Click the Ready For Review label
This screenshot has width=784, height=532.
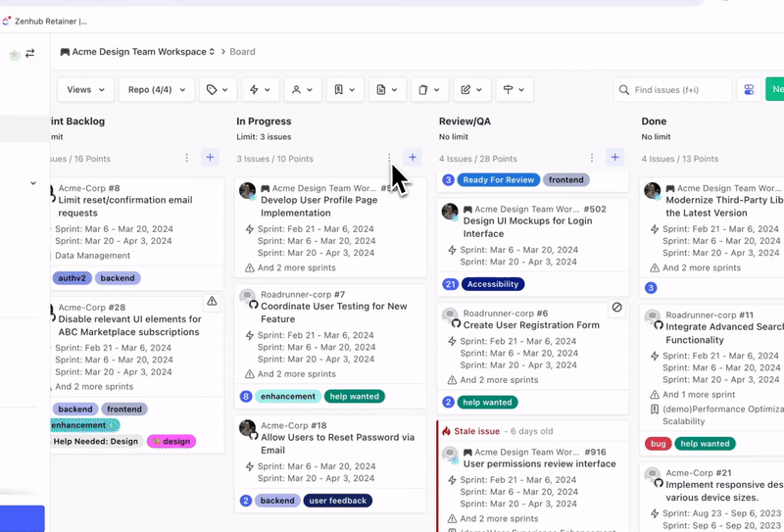click(x=499, y=180)
